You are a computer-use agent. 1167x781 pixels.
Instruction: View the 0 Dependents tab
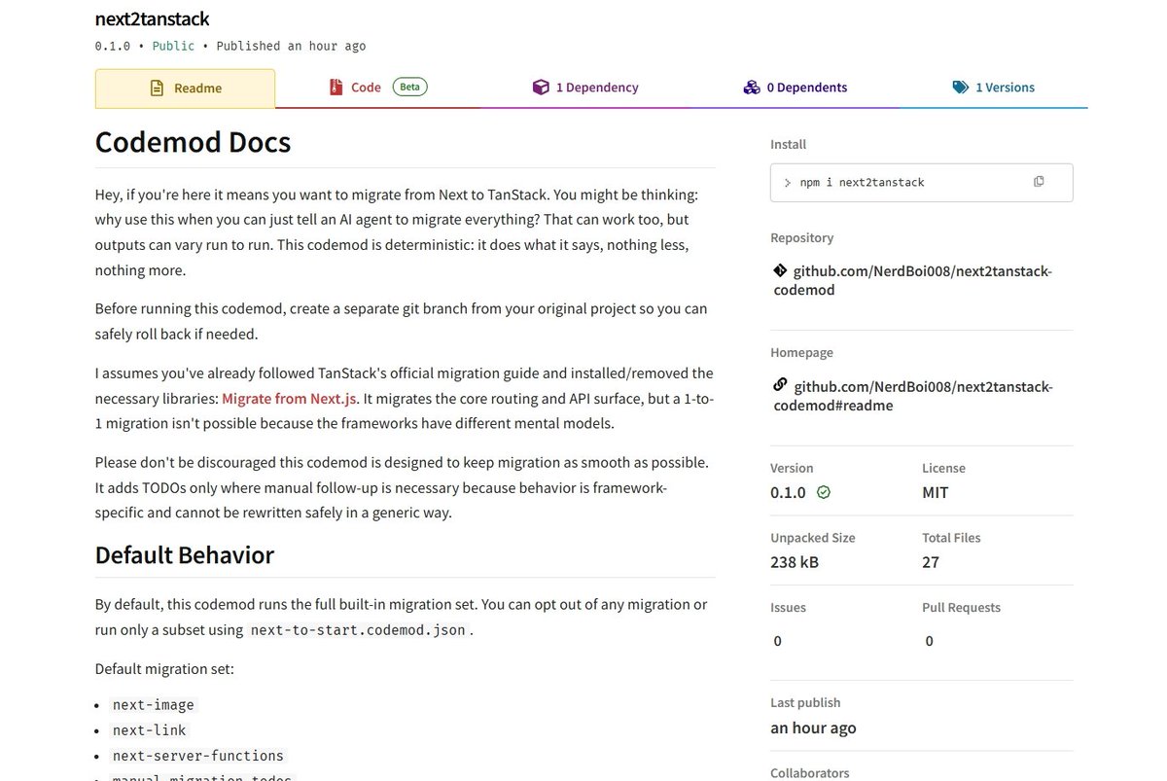[x=795, y=88]
